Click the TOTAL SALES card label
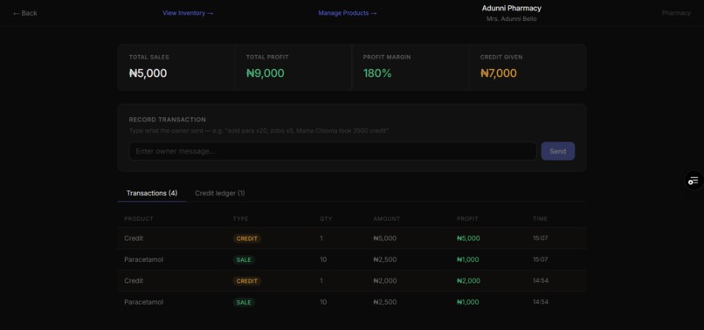 coord(149,57)
